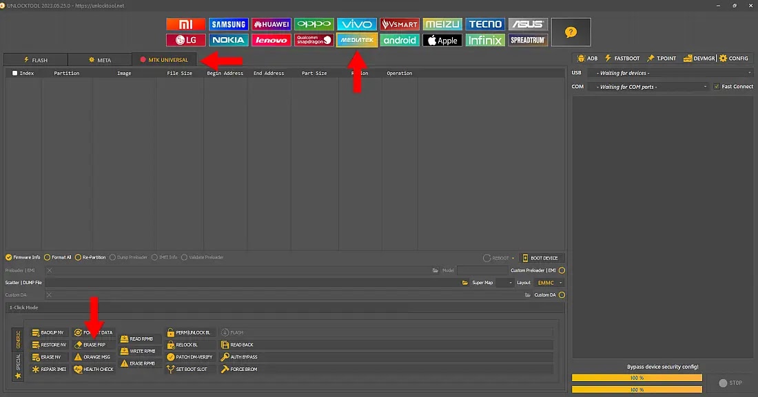Click the PERM|UNLOCK BL button
The width and height of the screenshot is (758, 397).
pos(189,333)
